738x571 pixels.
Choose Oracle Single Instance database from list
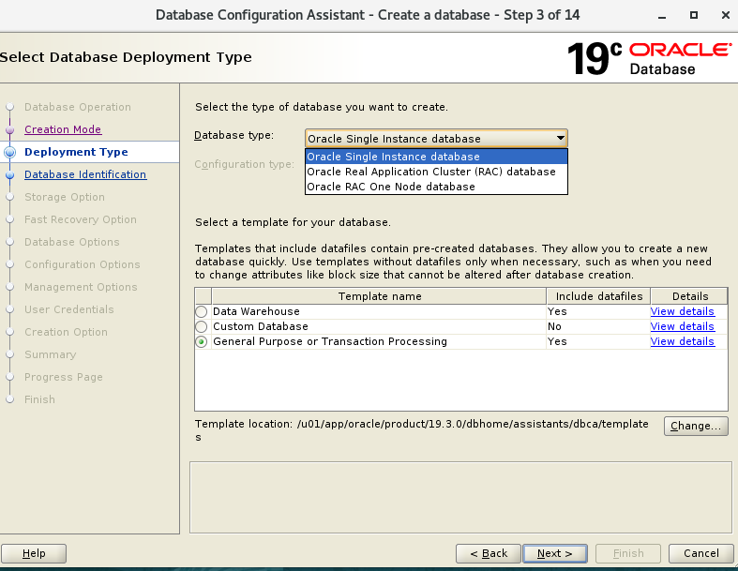[436, 157]
